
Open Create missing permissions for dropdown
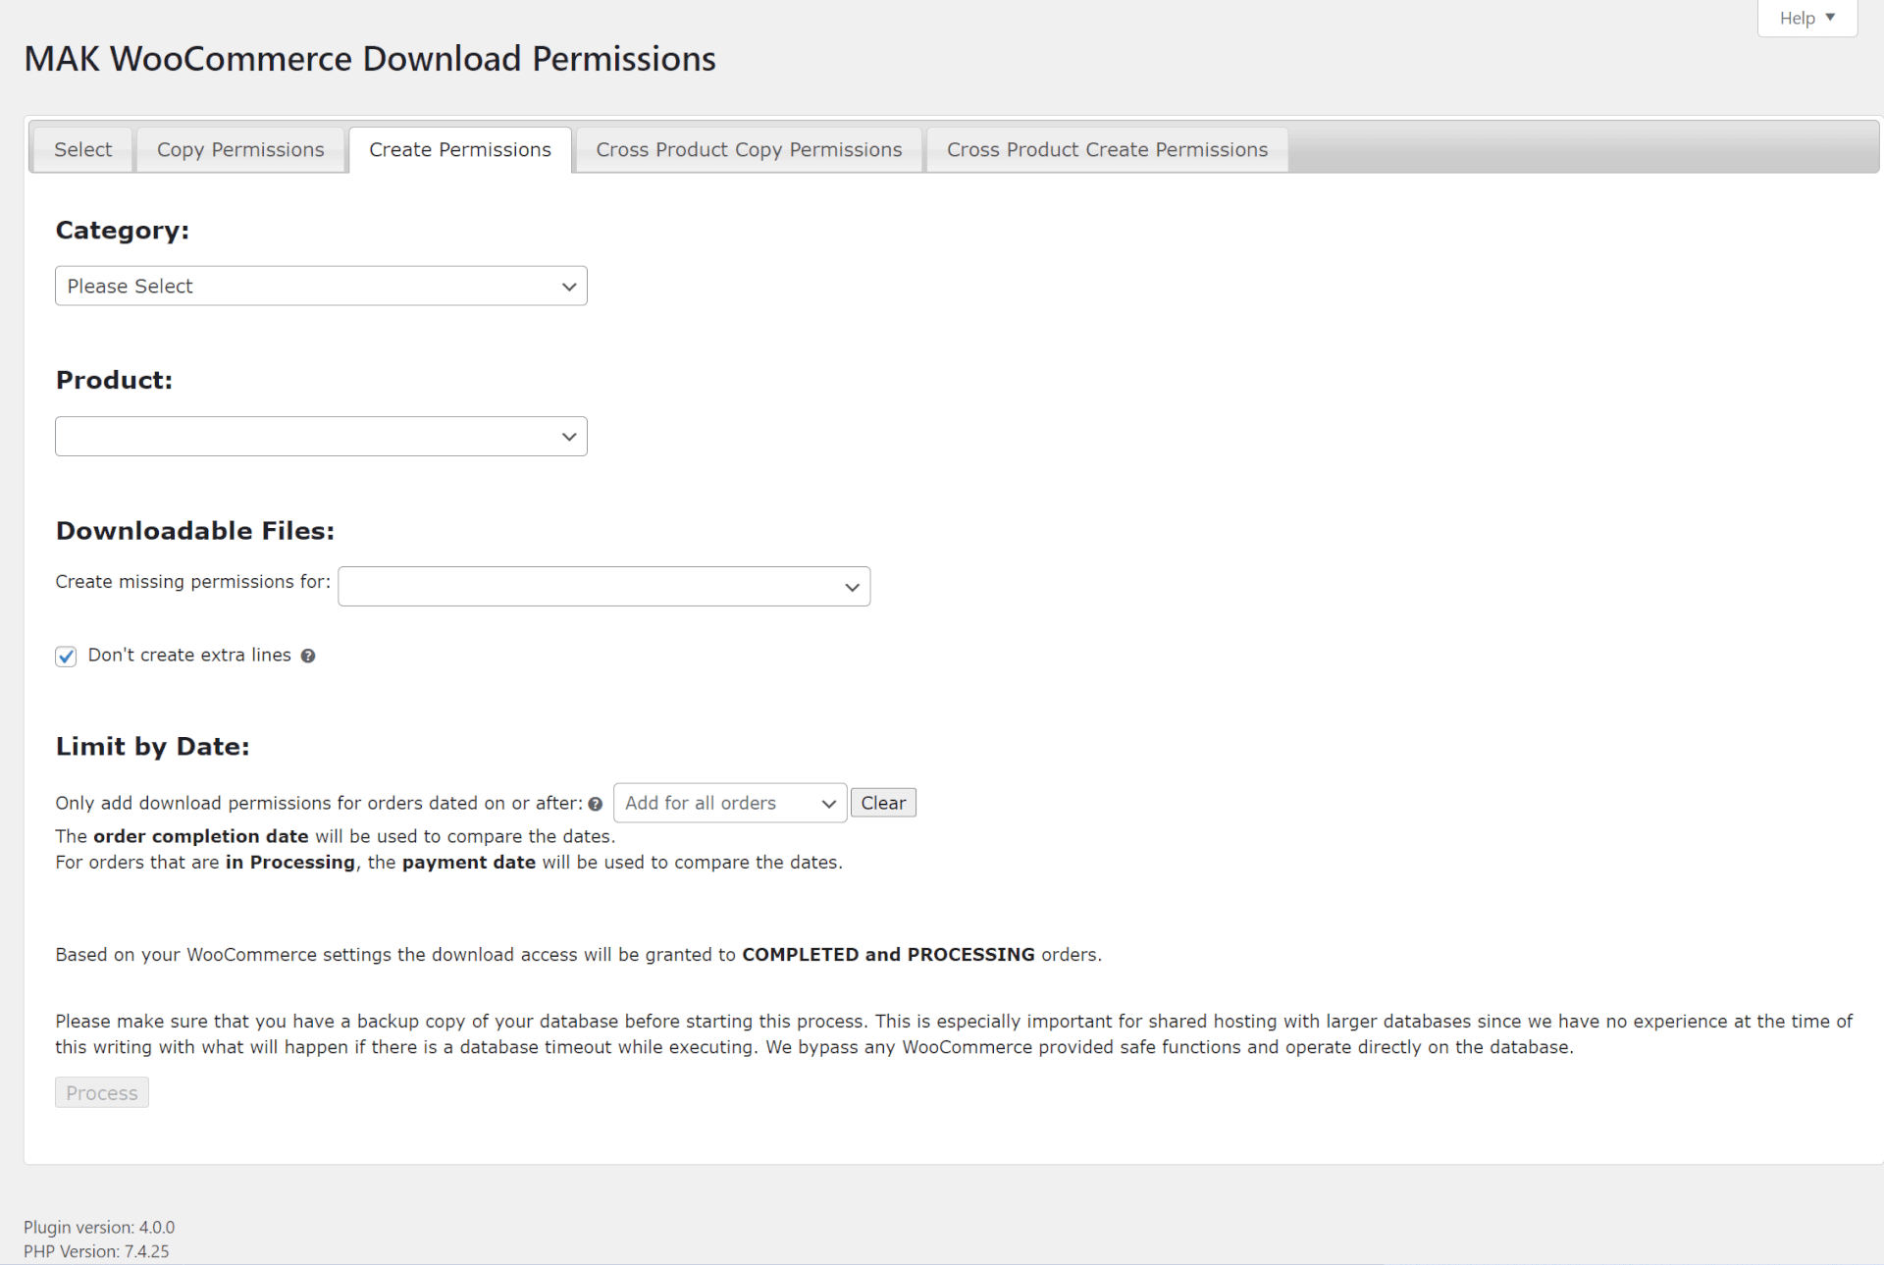(x=603, y=587)
